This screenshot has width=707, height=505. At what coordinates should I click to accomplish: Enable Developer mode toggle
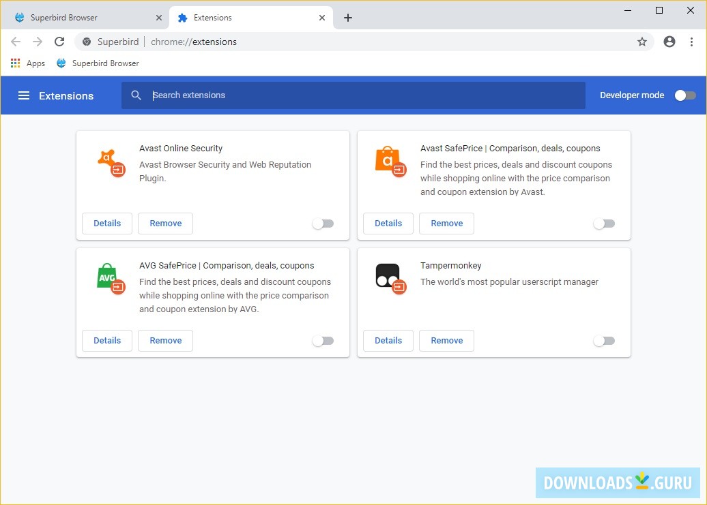(x=685, y=95)
